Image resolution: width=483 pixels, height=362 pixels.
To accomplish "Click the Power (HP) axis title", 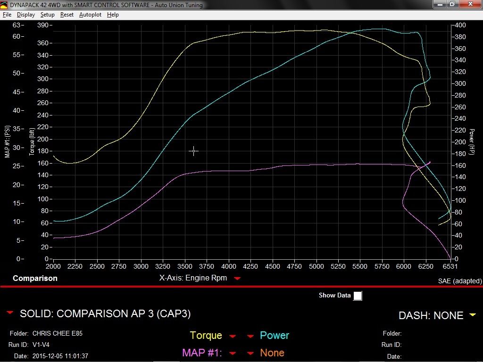I will pos(472,142).
